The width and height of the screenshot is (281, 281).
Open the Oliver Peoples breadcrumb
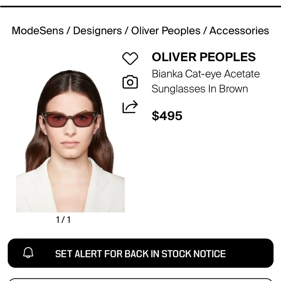pyautogui.click(x=166, y=31)
